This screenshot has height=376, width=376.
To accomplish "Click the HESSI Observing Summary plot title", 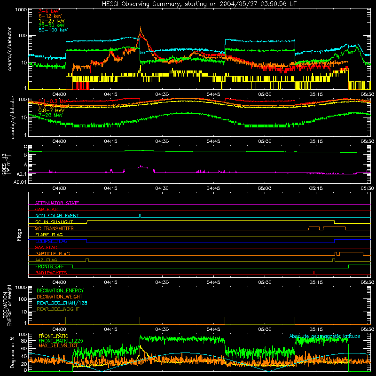I will coord(199,4).
